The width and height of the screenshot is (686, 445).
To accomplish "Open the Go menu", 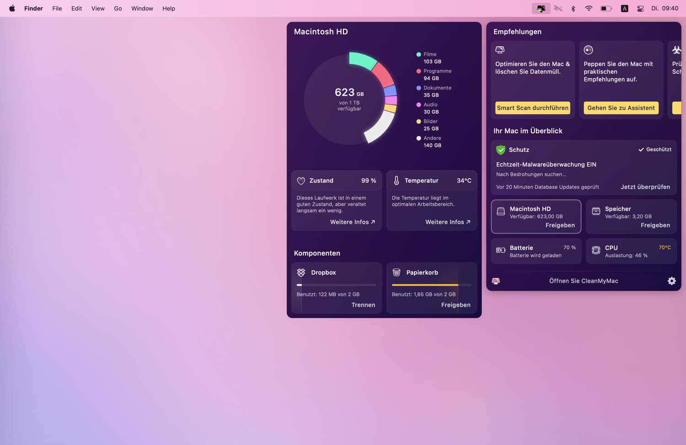I will tap(118, 9).
